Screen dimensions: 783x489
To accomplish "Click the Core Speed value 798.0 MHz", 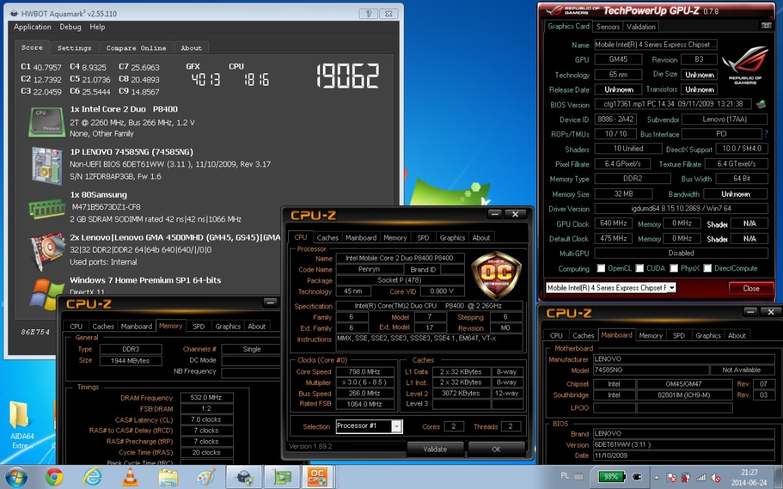I will (x=364, y=372).
